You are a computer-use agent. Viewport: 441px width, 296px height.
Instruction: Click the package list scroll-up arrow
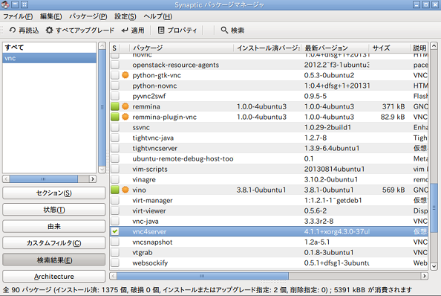tap(434, 45)
